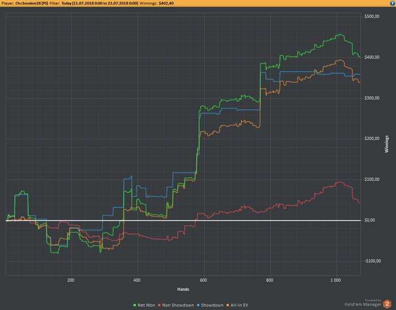396x310 pixels.
Task: Click the 1 000 hands axis label
Action: coord(335,280)
